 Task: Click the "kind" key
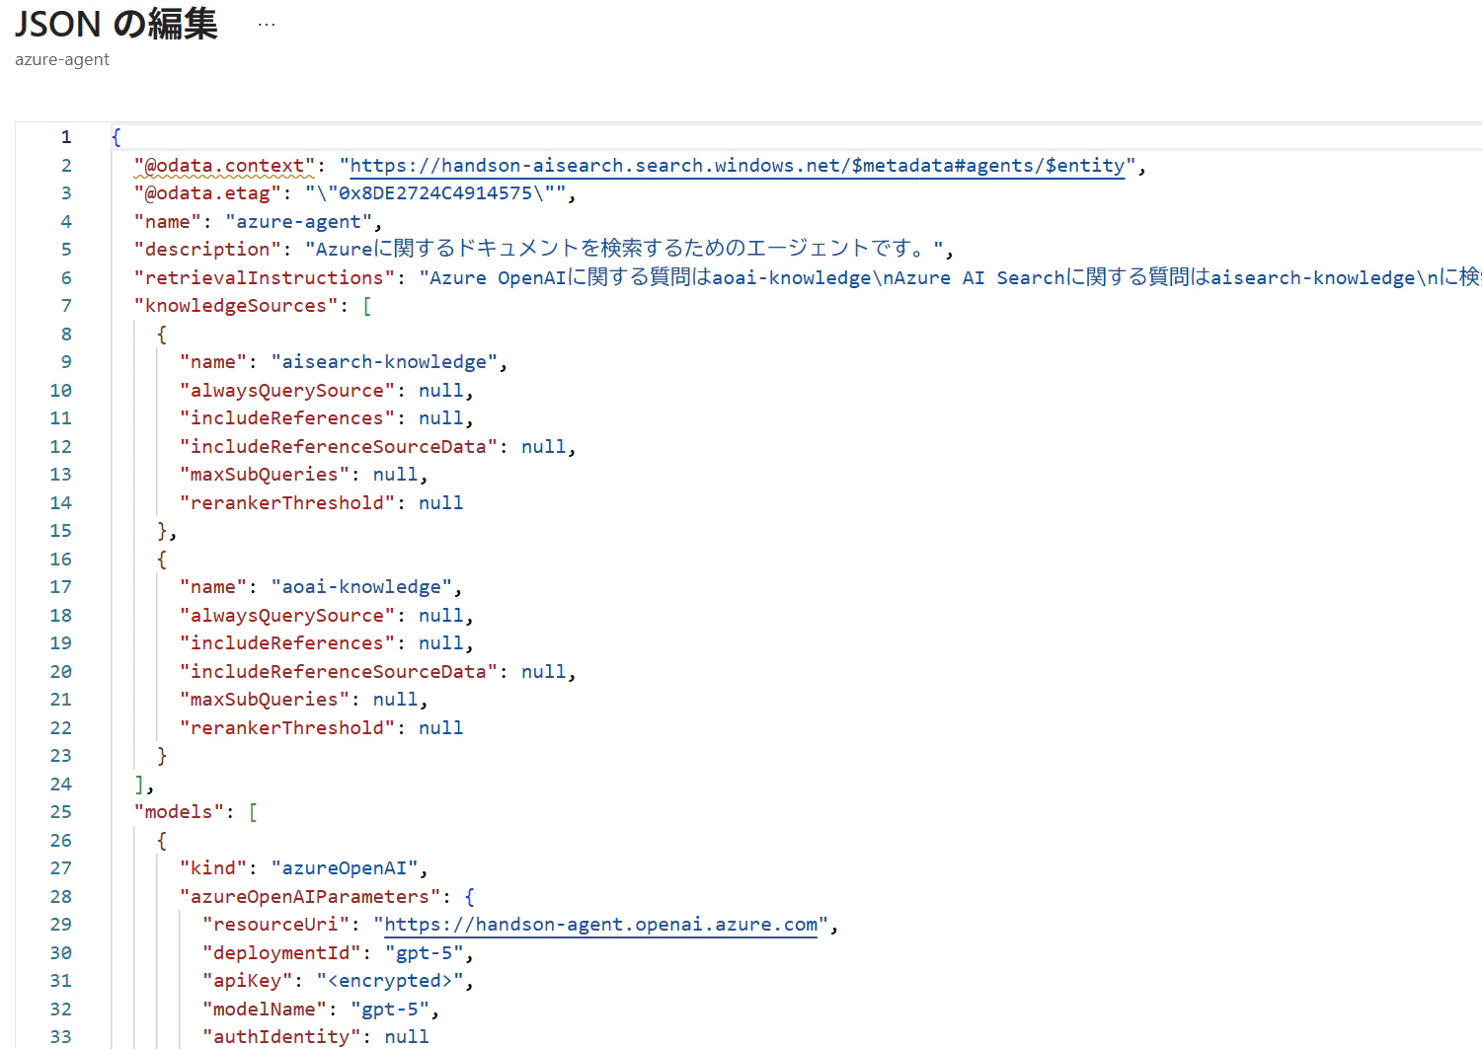[x=213, y=868]
